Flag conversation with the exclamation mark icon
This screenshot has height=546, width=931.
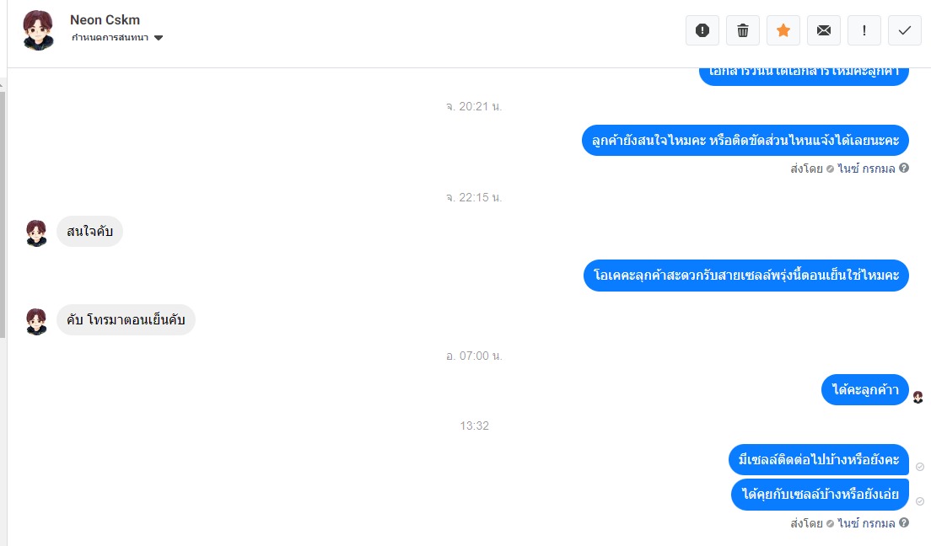click(864, 30)
